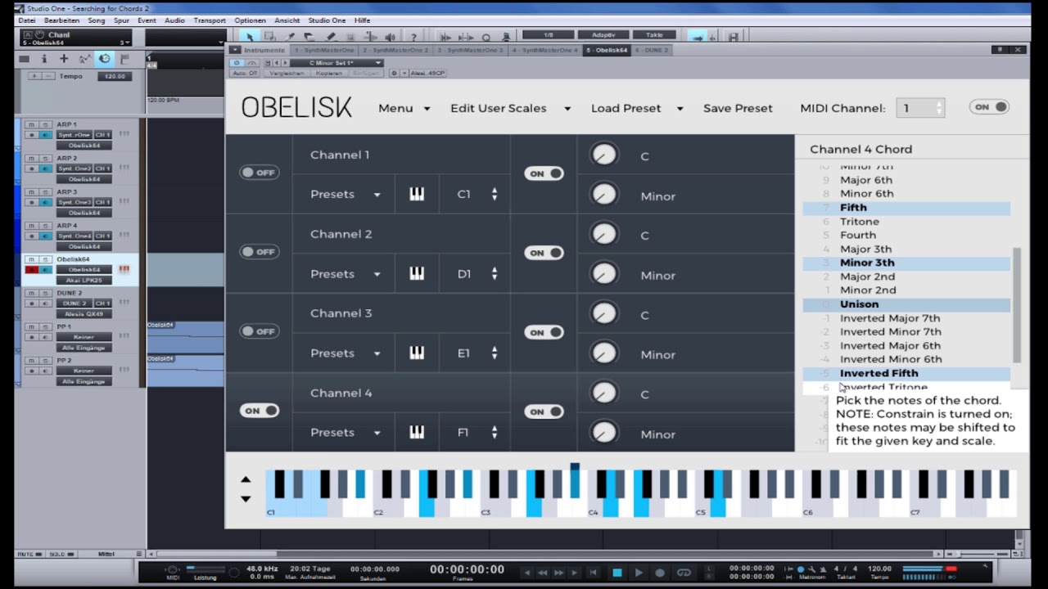Image resolution: width=1048 pixels, height=589 pixels.
Task: Open Channel 4 Presets dropdown
Action: [346, 432]
